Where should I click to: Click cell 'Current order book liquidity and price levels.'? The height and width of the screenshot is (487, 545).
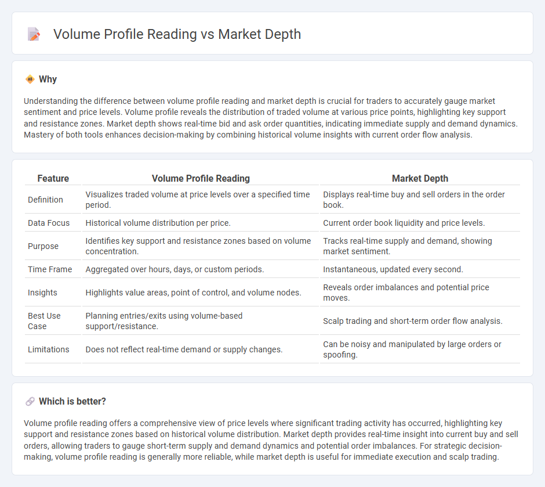420,223
